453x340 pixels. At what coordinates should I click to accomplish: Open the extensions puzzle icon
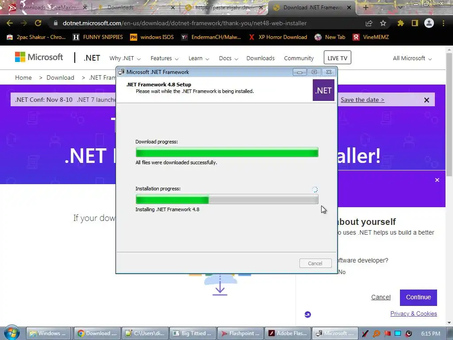[400, 23]
